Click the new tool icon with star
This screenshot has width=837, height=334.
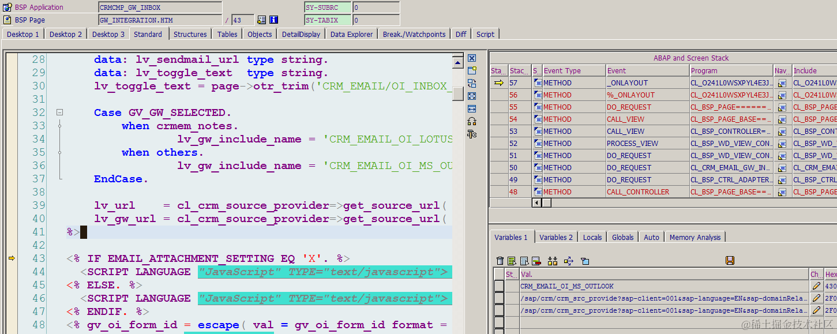click(472, 70)
